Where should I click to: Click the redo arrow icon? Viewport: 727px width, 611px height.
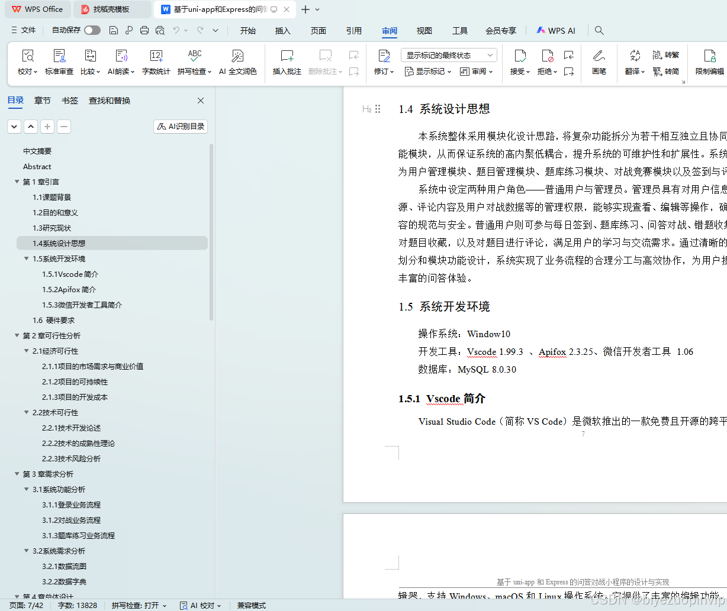(200, 30)
